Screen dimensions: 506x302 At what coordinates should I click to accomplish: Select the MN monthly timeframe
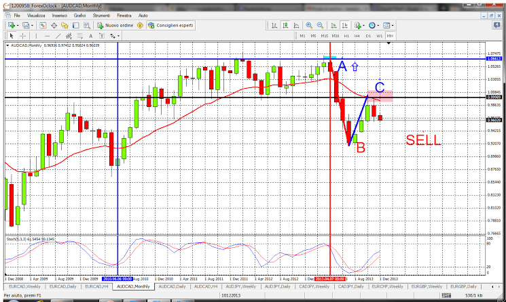(x=390, y=36)
